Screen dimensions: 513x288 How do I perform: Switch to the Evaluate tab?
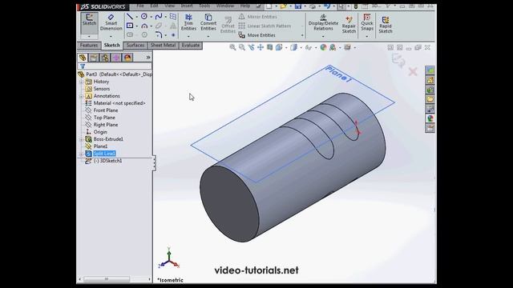191,45
